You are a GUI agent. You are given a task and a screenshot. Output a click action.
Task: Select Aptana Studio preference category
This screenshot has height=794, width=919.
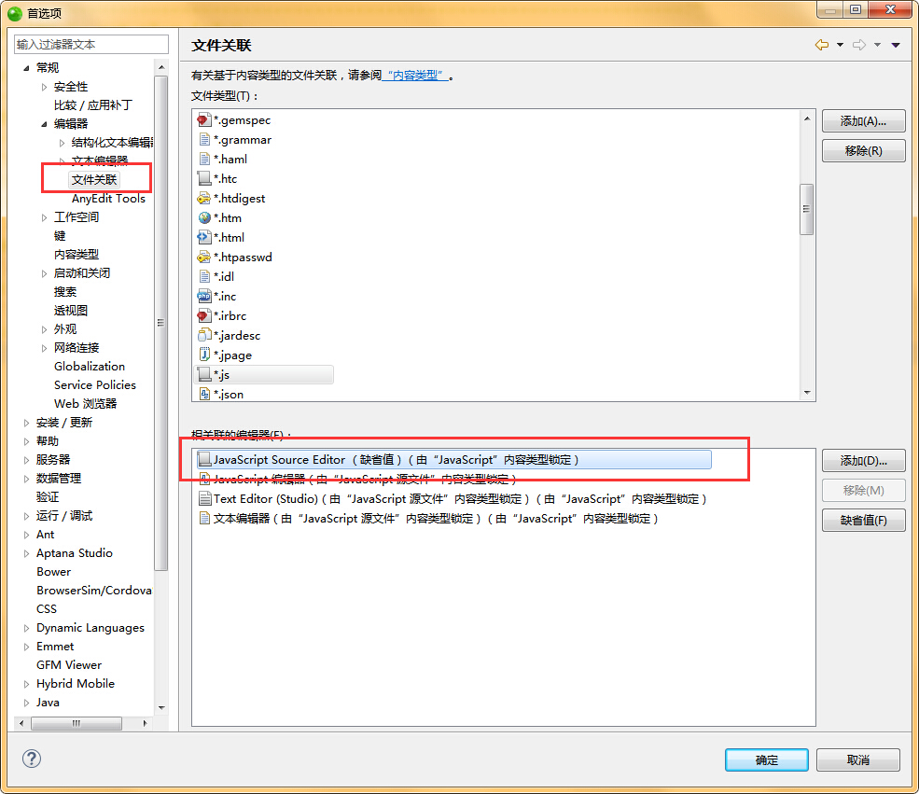pyautogui.click(x=74, y=552)
